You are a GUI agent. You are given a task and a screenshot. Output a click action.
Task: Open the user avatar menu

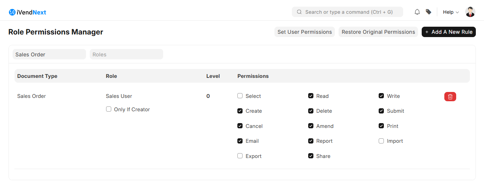(x=470, y=12)
